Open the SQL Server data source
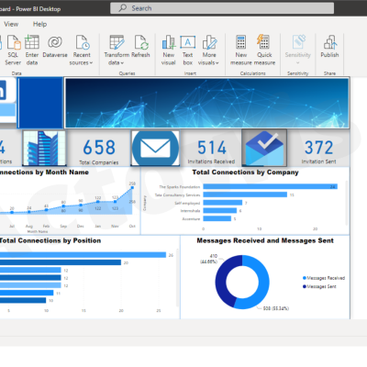The image size is (367, 367). (13, 50)
